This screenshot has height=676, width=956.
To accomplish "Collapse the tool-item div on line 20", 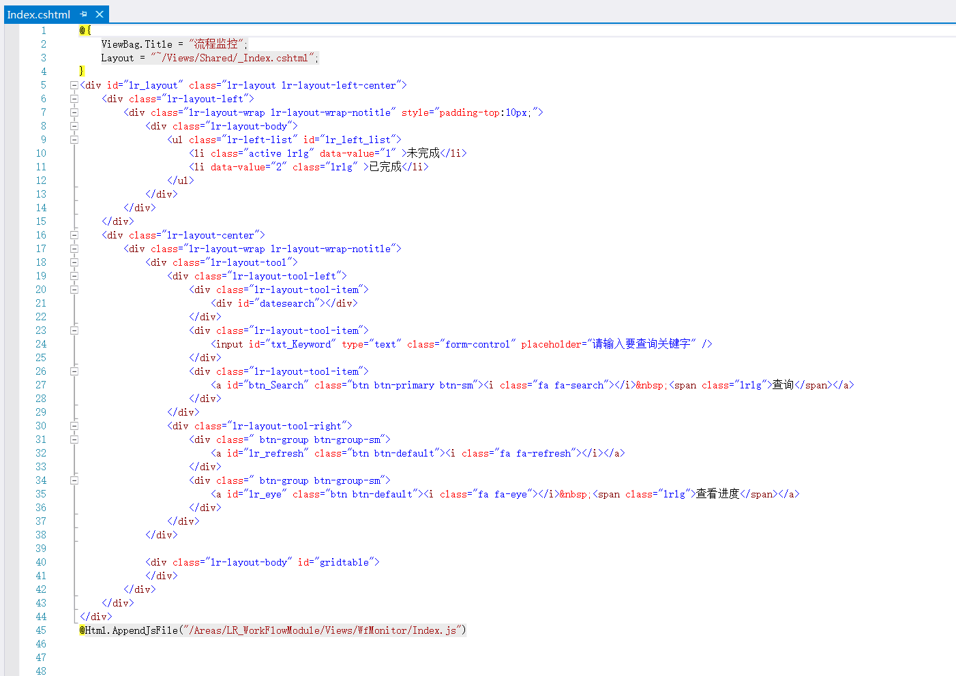I will pos(74,290).
